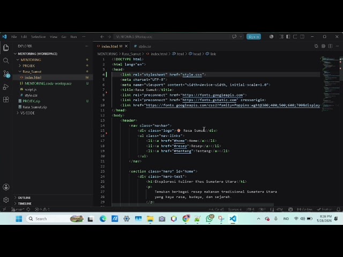The height and width of the screenshot is (257, 343).
Task: Expand the TIMELINE section
Action: tap(54, 203)
